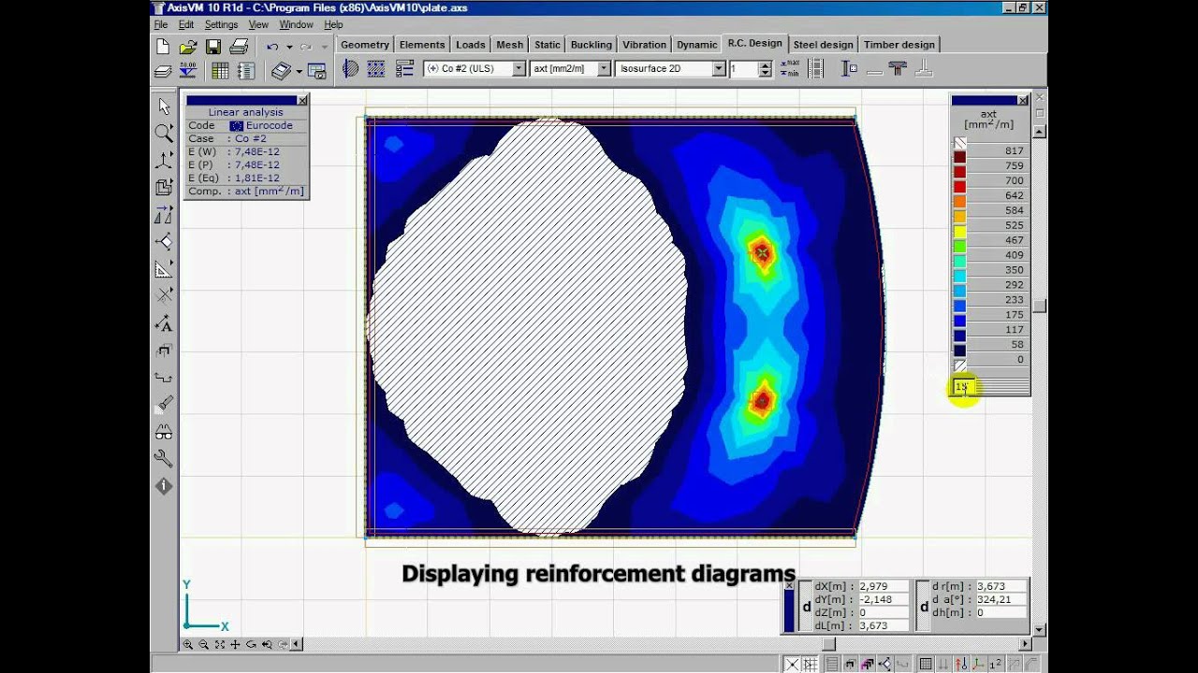Close the axt color legend panel

coord(1022,100)
